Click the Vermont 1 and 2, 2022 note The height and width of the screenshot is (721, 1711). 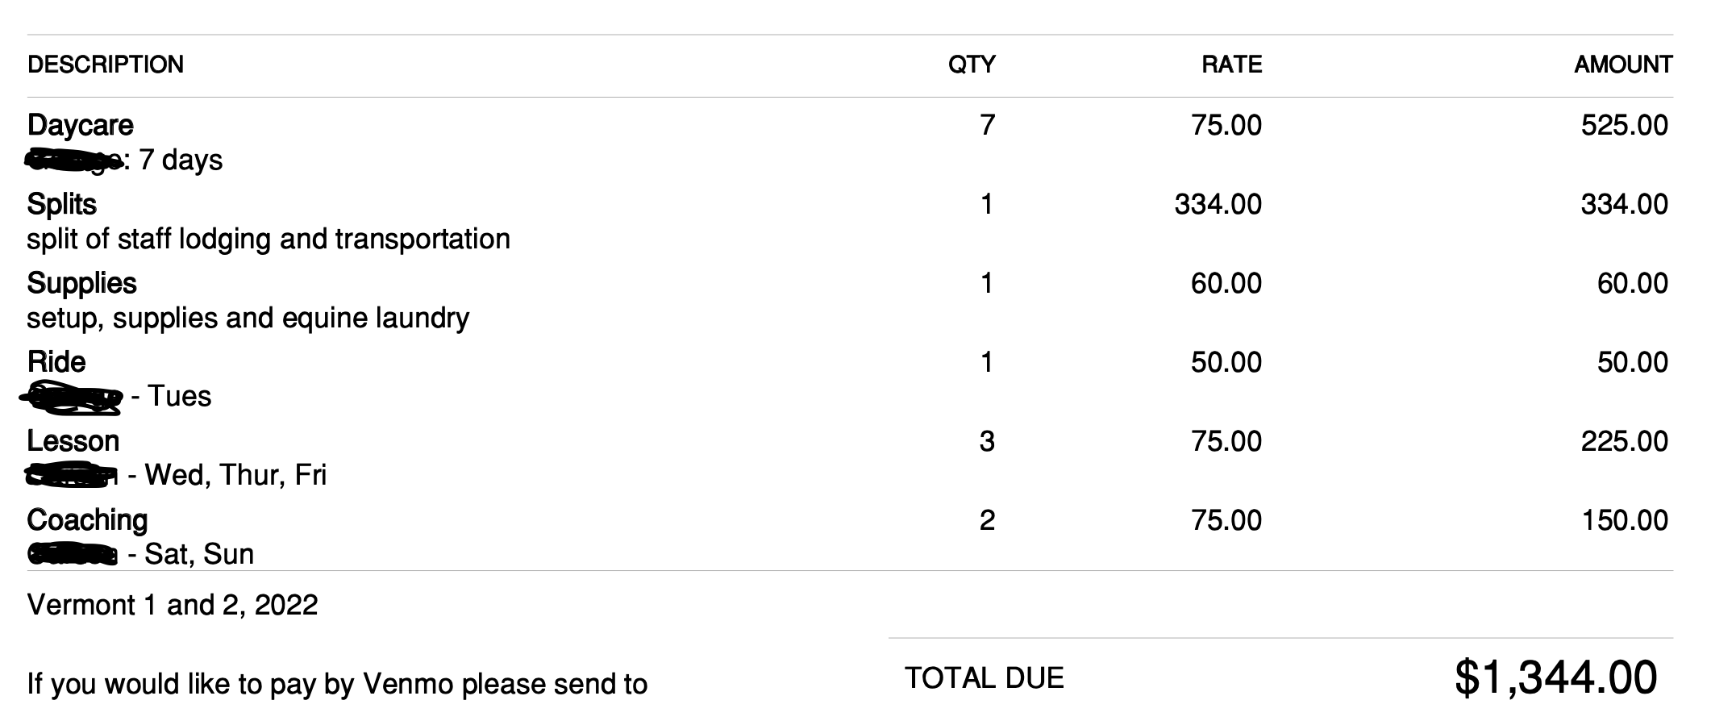(173, 605)
